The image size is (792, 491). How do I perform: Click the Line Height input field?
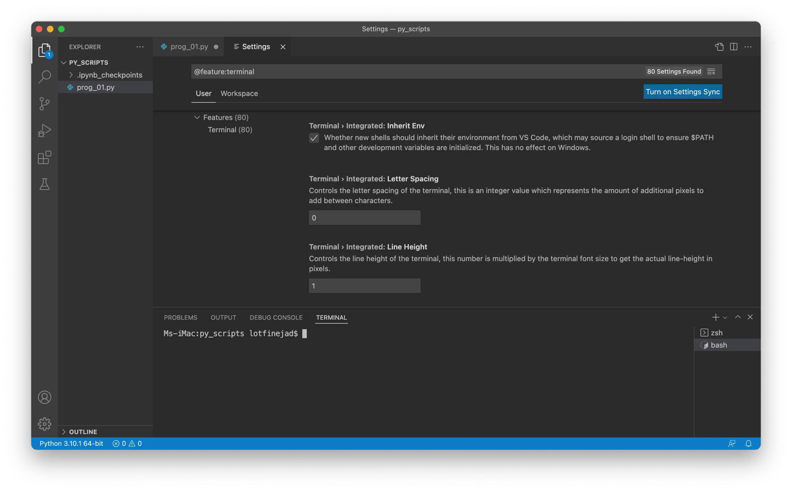[x=364, y=285]
